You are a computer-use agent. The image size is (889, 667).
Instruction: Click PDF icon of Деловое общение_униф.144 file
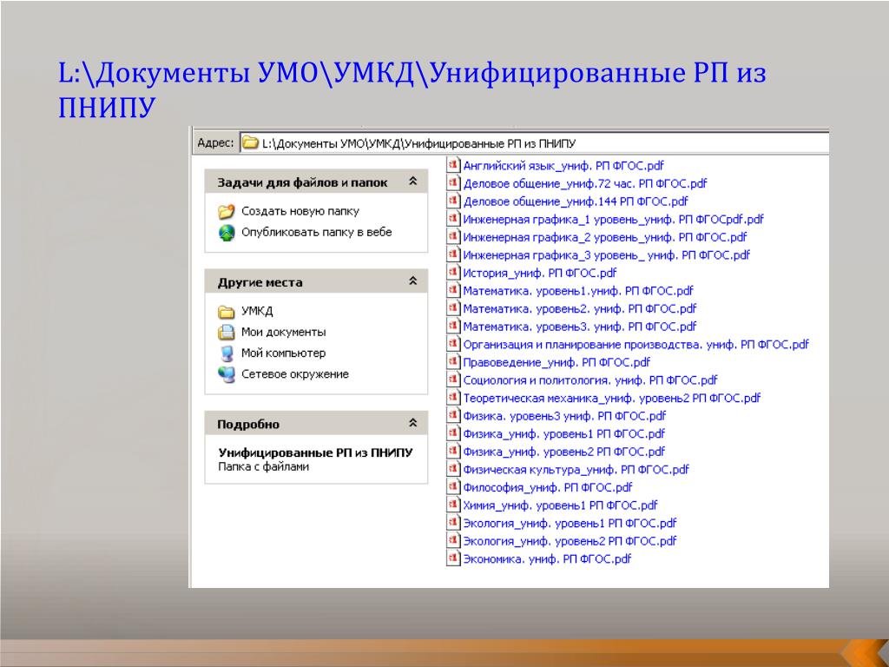453,201
